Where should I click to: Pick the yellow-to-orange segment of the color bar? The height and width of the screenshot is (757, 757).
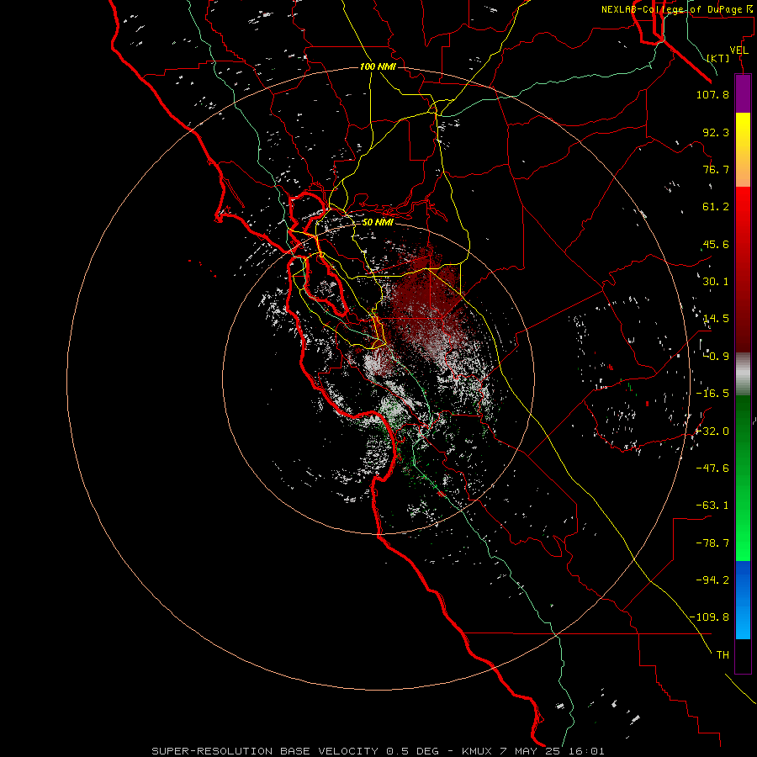coord(743,150)
